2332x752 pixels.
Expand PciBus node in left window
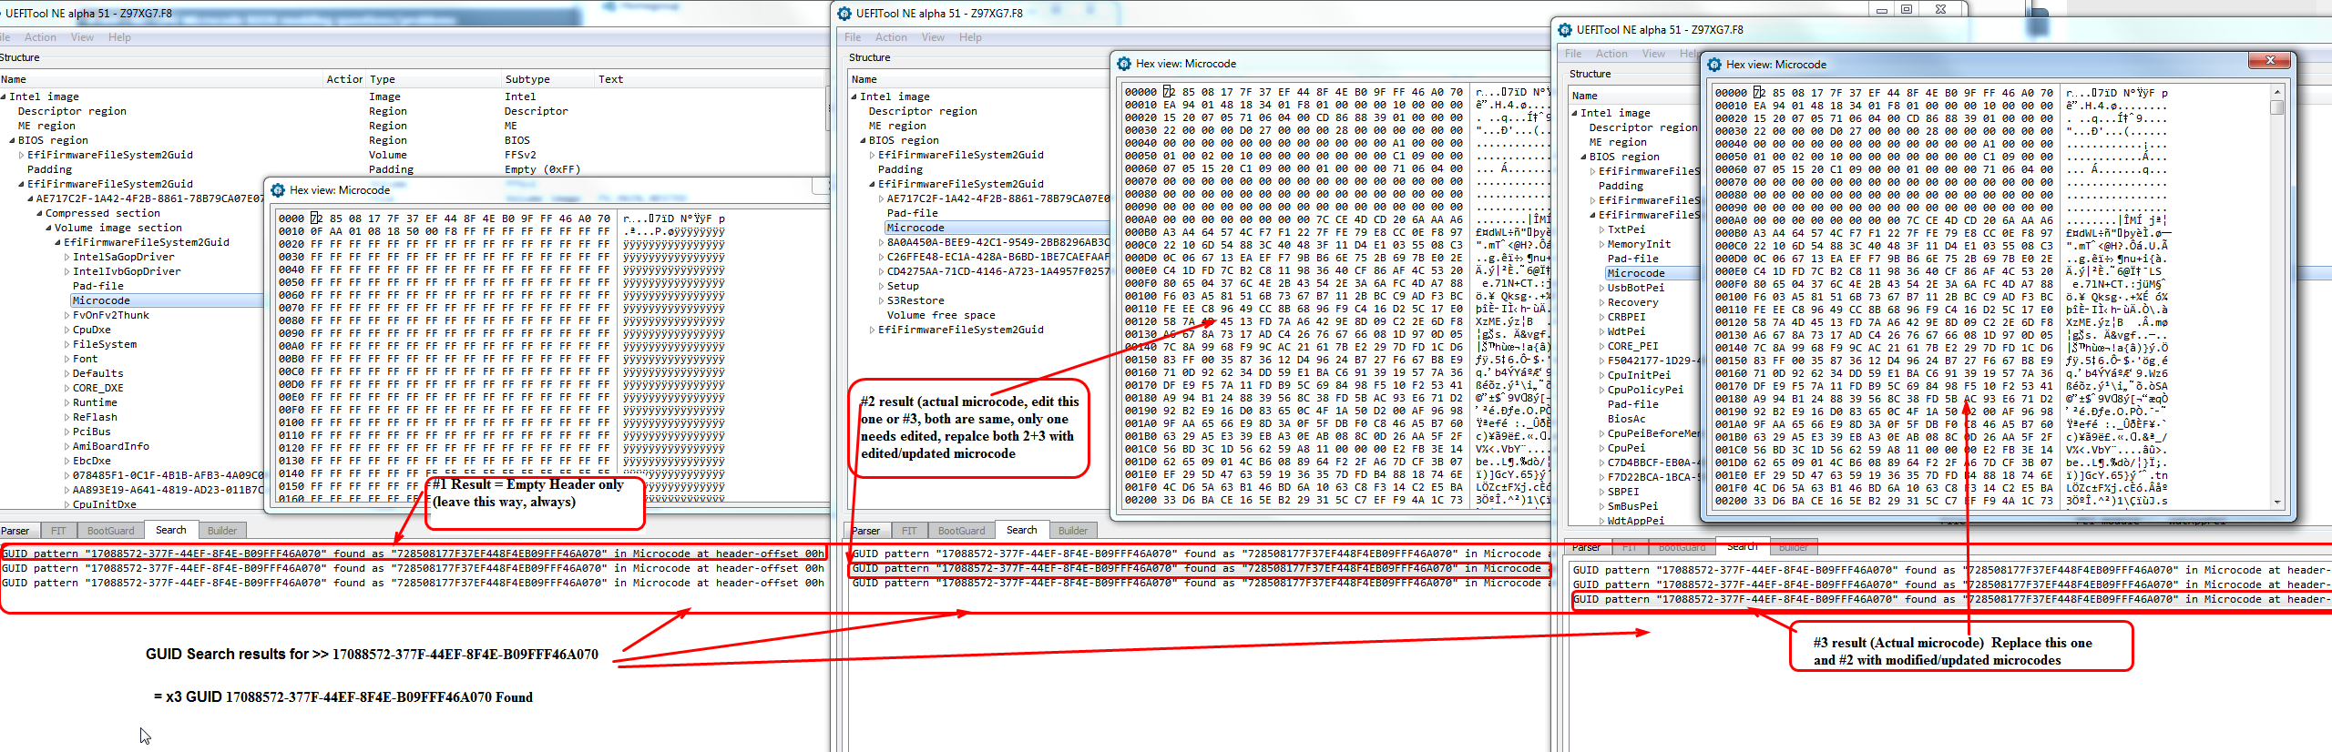point(67,432)
